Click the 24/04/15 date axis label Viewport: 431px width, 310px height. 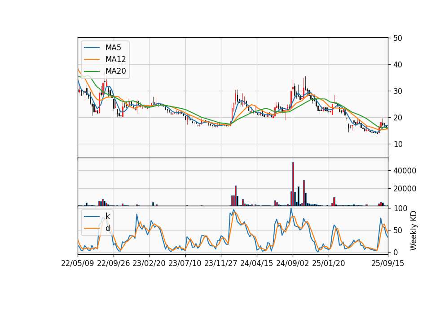(x=256, y=263)
